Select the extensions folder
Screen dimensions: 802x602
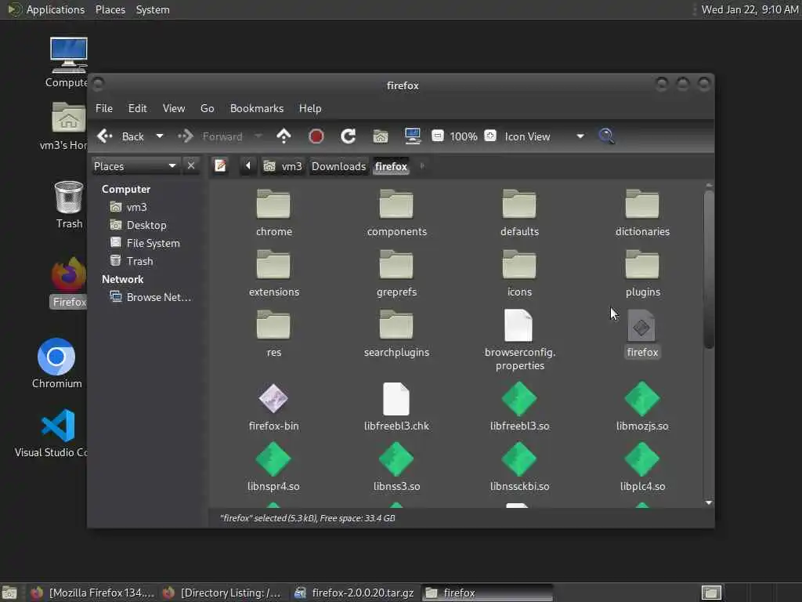[273, 274]
